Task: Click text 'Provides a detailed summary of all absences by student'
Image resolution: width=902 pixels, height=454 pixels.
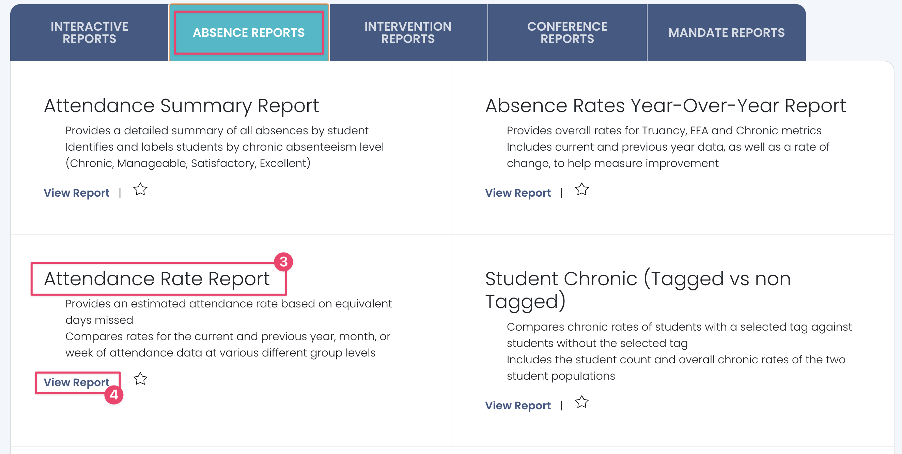Action: tap(217, 131)
